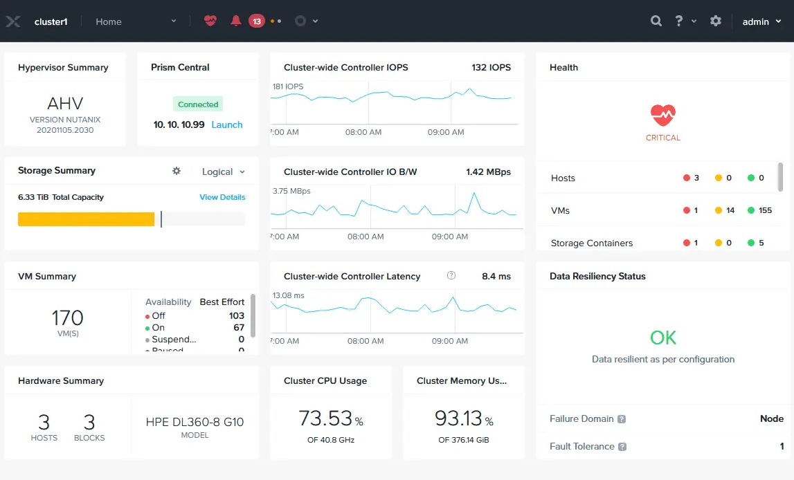
Task: Click the green Storage Containers status dot
Action: coord(751,243)
